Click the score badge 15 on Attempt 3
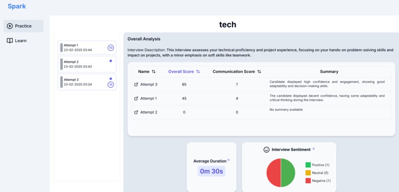This screenshot has width=399, height=192. tap(110, 85)
